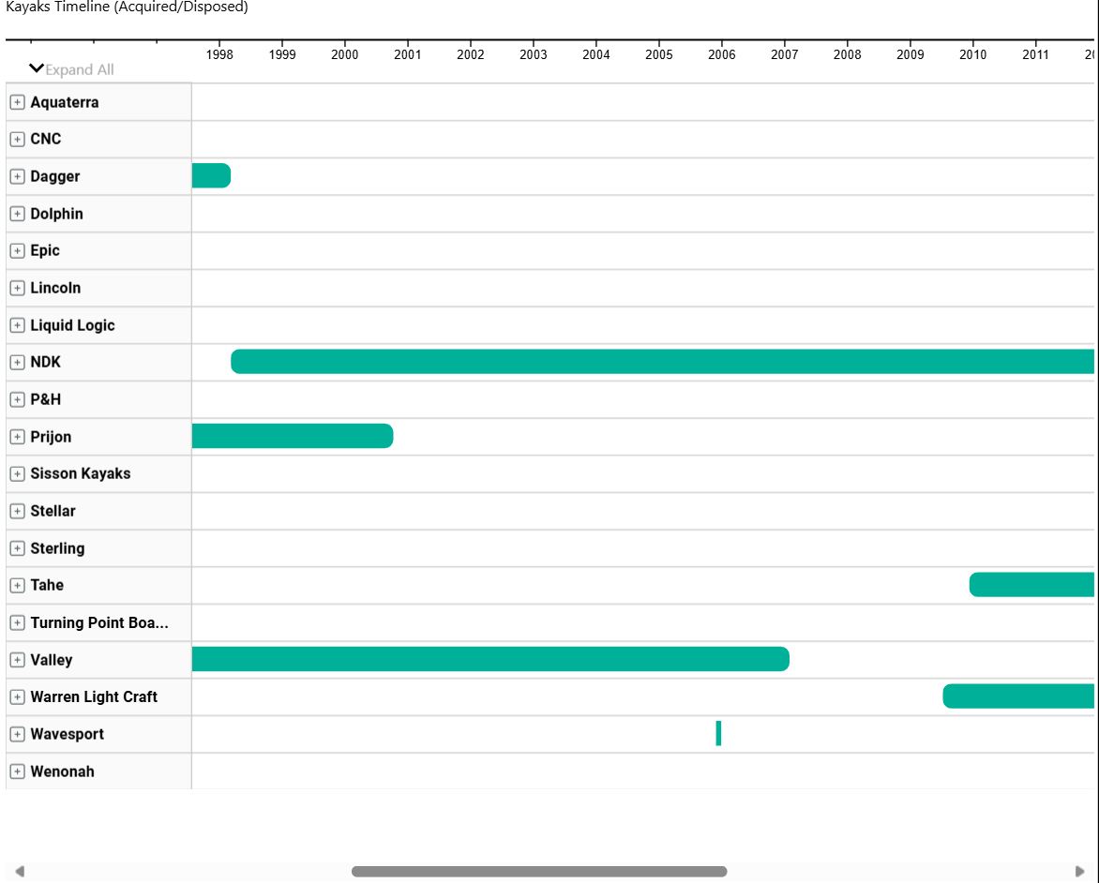Click the Wenonah brand label

tap(63, 771)
